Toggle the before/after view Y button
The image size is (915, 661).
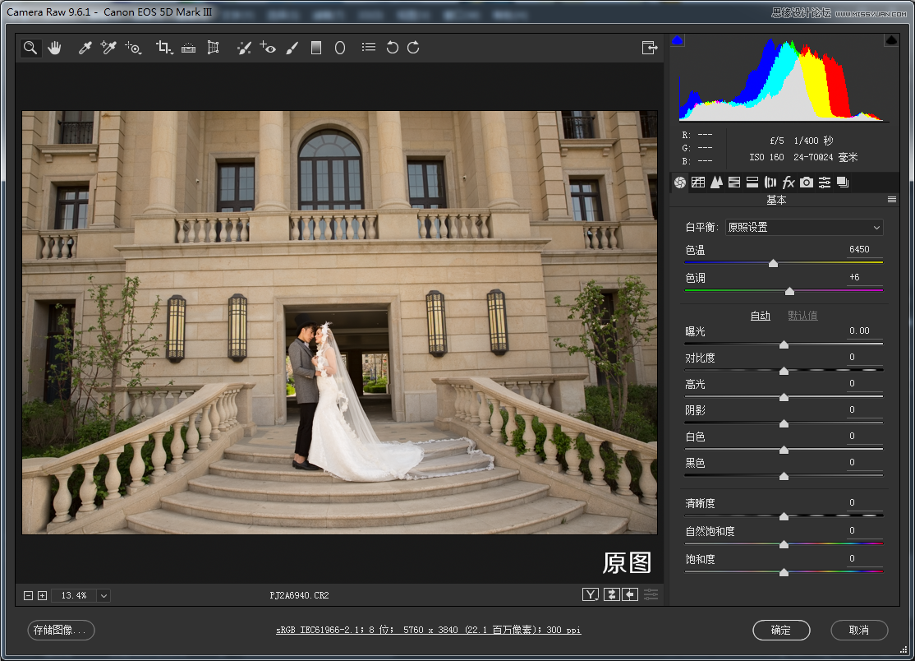[x=591, y=594]
